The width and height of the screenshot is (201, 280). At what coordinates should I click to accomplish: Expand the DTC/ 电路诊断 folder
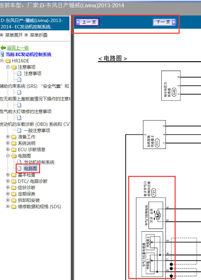8,181
